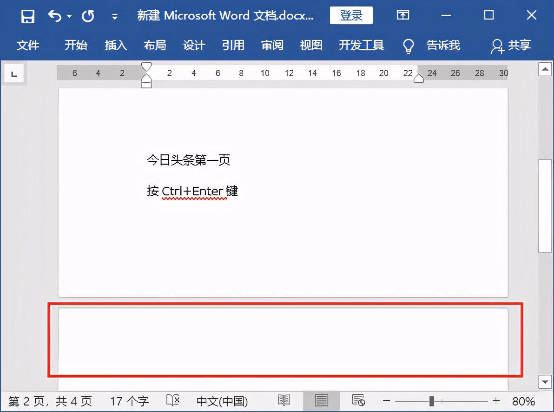Maximize the Word window
Image resolution: width=554 pixels, height=412 pixels.
[x=489, y=15]
